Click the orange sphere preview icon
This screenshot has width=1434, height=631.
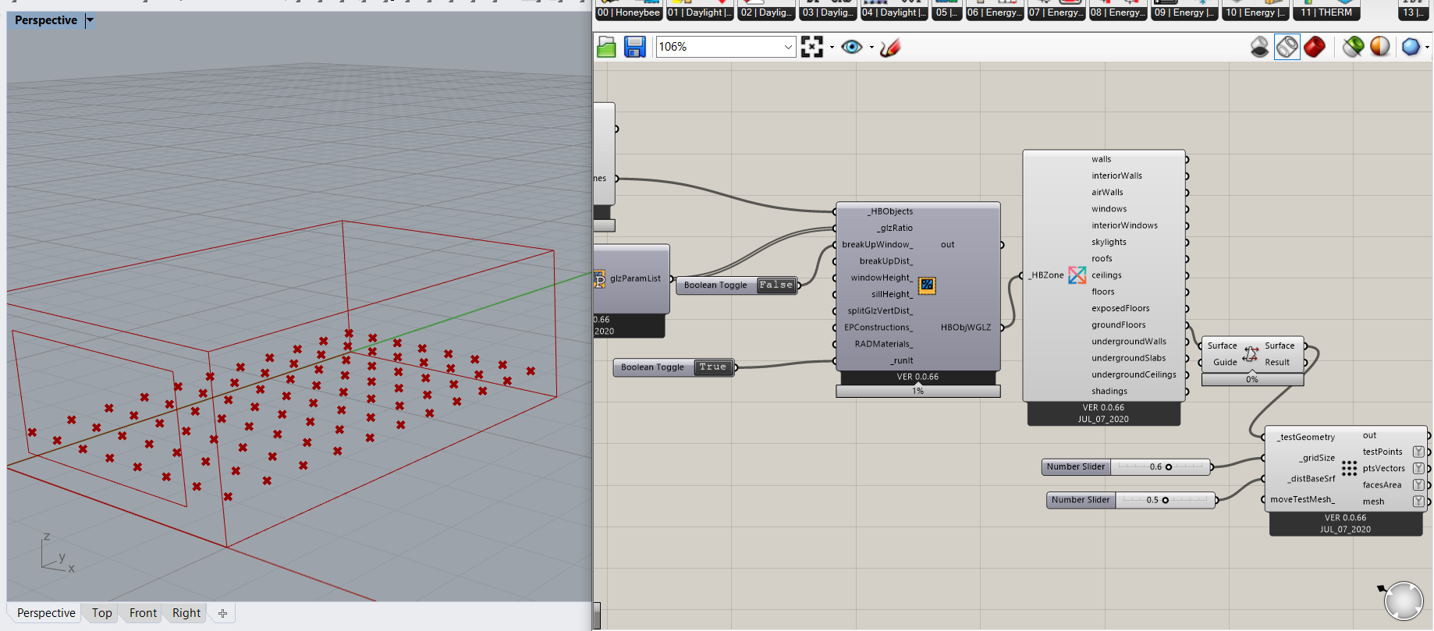1380,47
